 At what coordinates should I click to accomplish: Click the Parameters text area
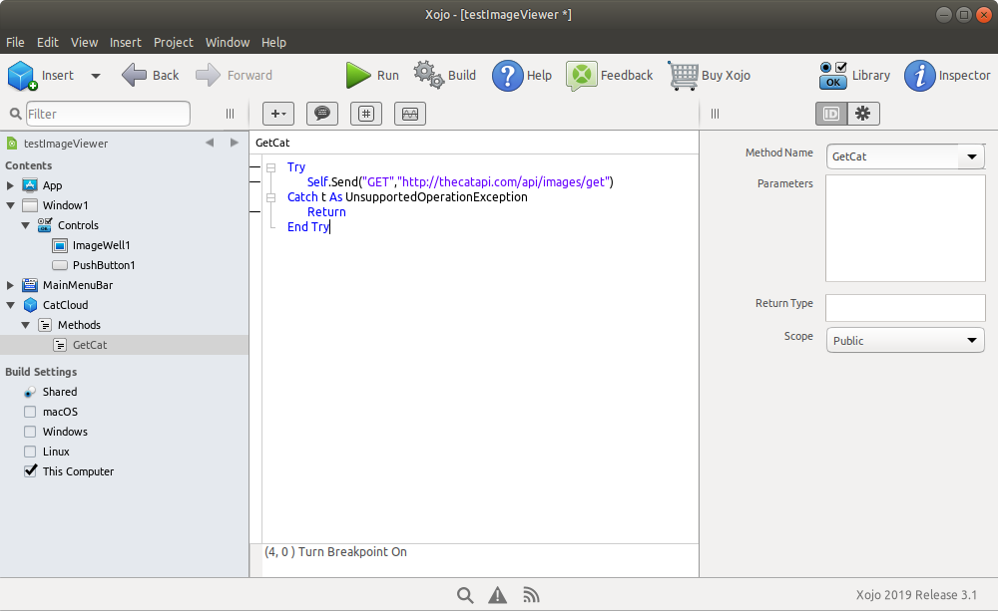click(x=905, y=228)
